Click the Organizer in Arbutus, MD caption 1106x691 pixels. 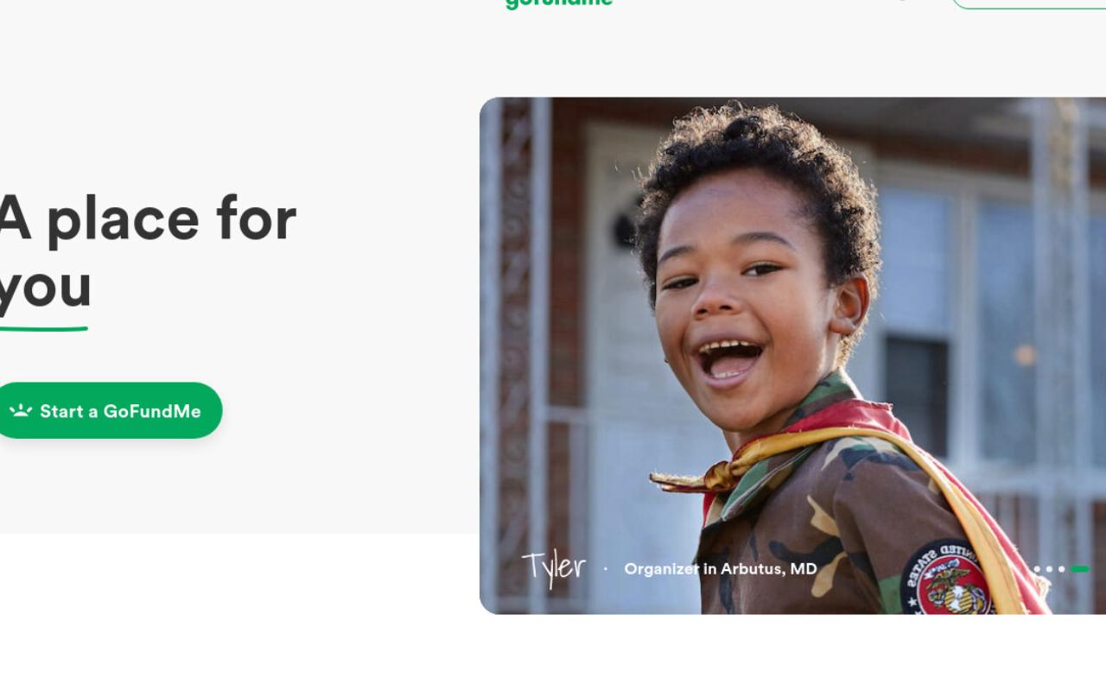tap(721, 569)
